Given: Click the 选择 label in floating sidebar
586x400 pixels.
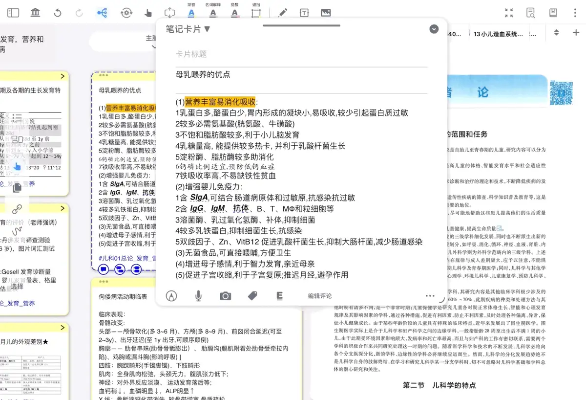Looking at the screenshot, I should (x=17, y=286).
